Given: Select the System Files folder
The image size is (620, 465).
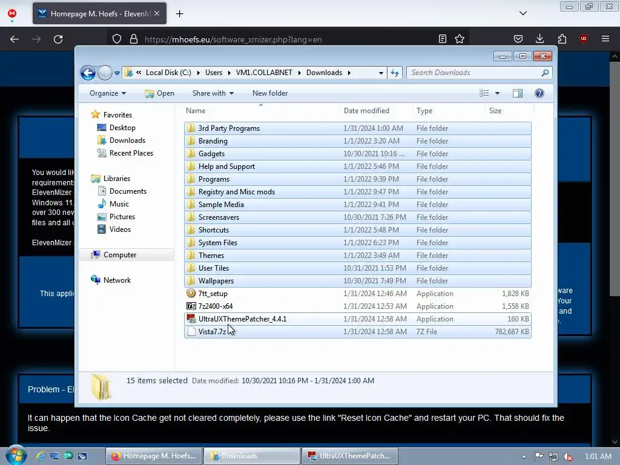Looking at the screenshot, I should coord(357,242).
